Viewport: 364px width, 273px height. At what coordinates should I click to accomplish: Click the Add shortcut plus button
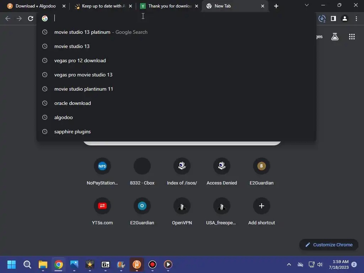click(261, 206)
